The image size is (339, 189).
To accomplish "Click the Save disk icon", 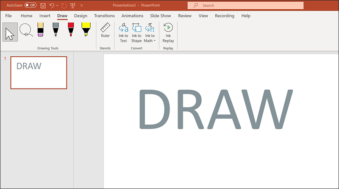I will pos(43,6).
